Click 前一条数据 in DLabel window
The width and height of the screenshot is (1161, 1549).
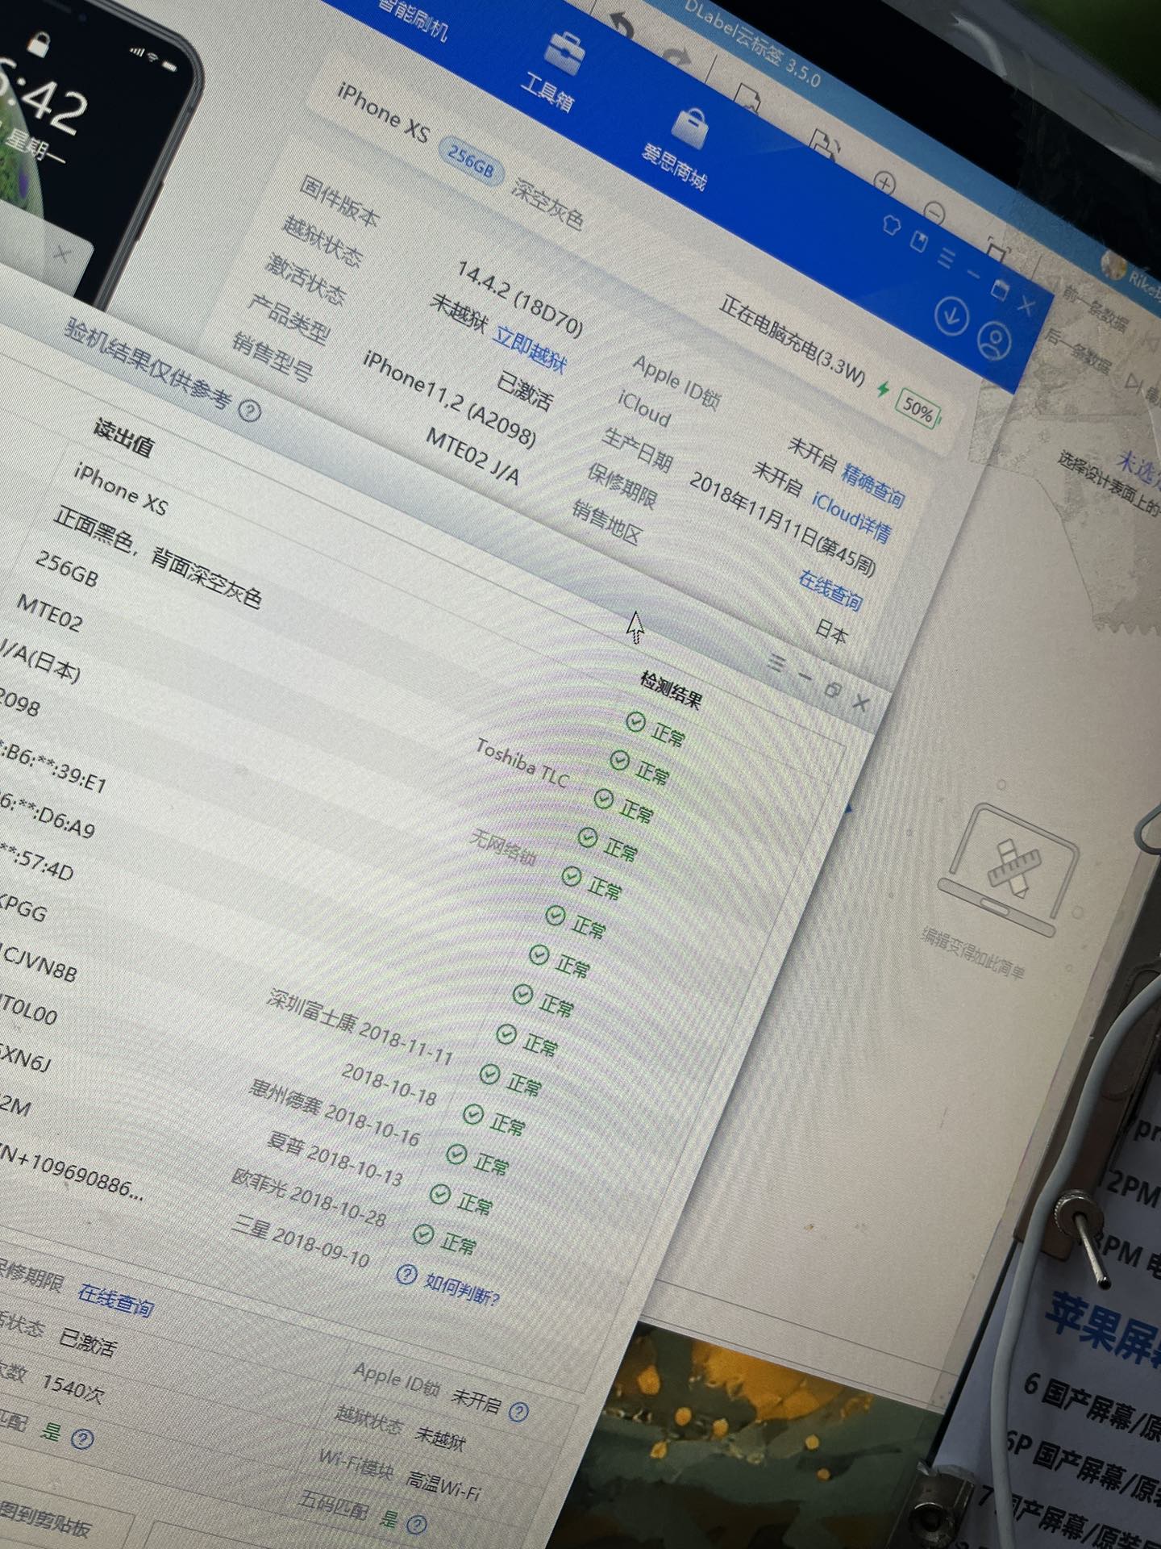[x=1095, y=308]
